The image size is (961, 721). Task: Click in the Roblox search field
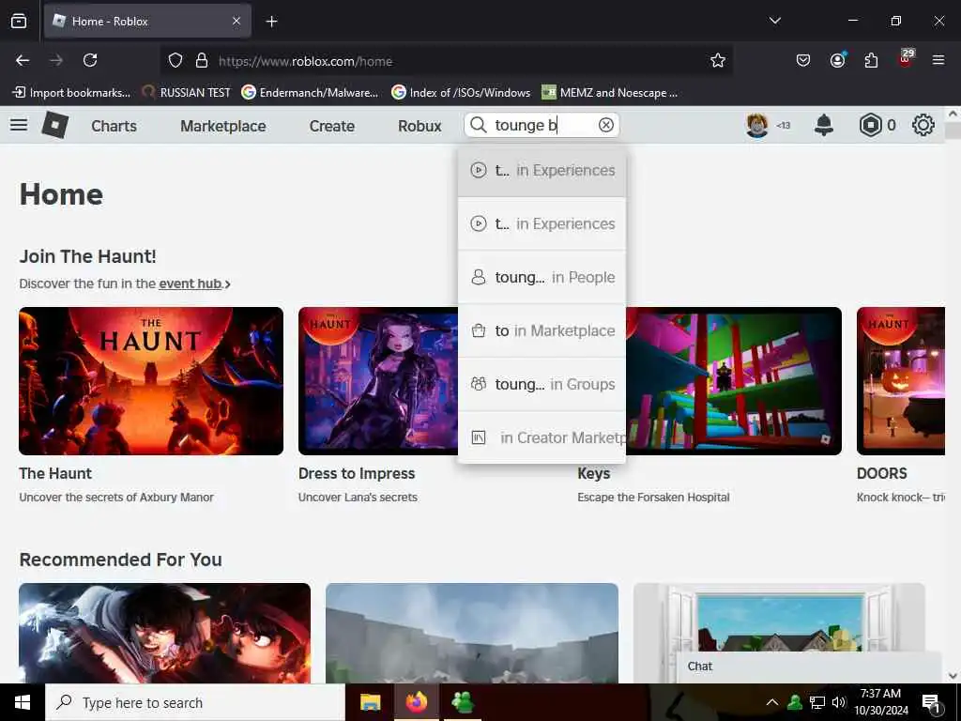coord(542,125)
